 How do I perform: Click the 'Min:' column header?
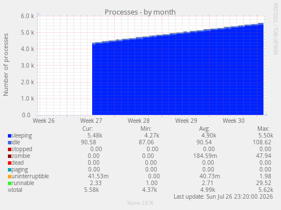tap(146, 129)
